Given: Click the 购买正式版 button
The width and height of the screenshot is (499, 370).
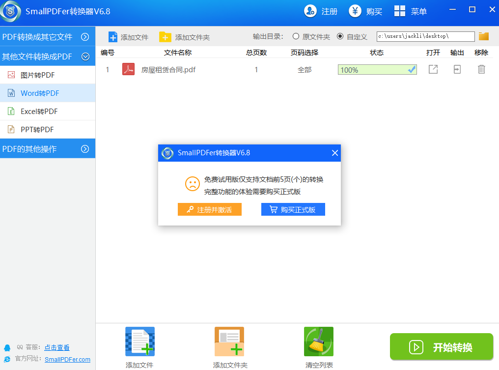Looking at the screenshot, I should [293, 210].
